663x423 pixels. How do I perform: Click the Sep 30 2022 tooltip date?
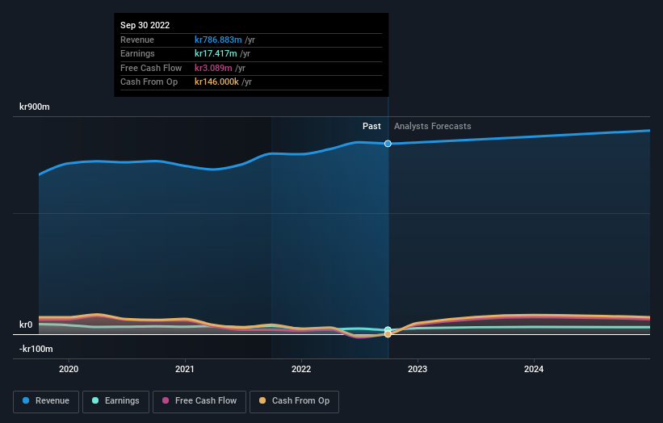(x=145, y=25)
